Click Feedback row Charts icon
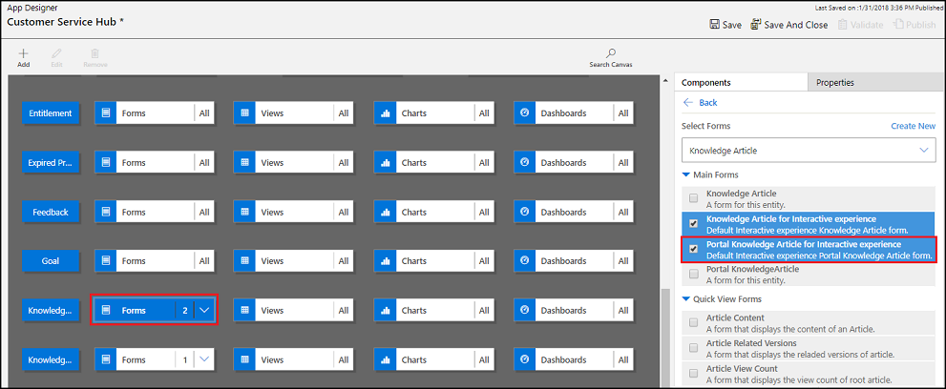 click(385, 212)
